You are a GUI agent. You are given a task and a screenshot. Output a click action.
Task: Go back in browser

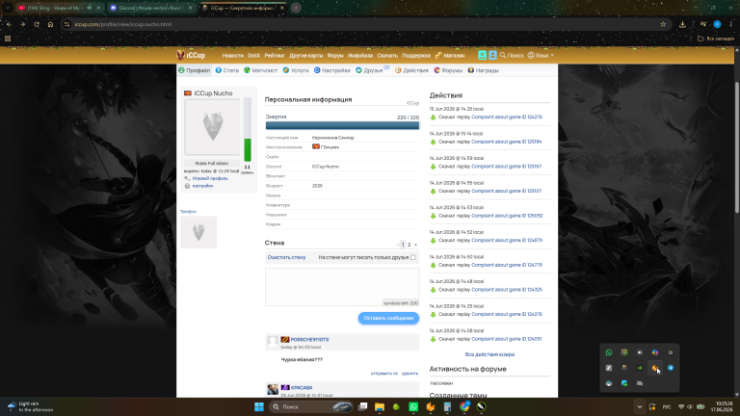[9, 24]
